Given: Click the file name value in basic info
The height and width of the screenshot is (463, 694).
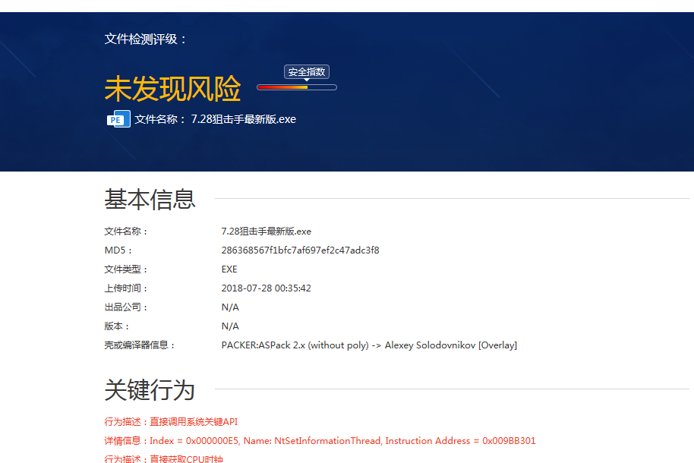Looking at the screenshot, I should (266, 231).
